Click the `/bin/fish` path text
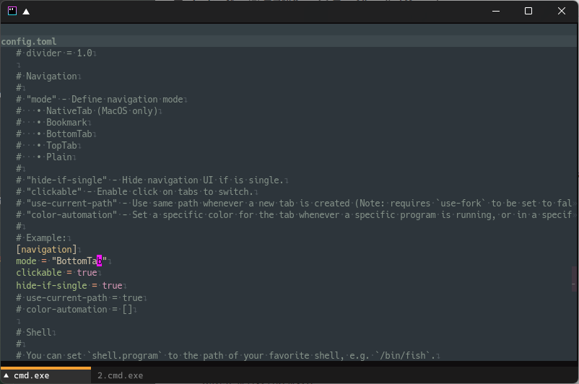This screenshot has width=579, height=384. (x=404, y=356)
